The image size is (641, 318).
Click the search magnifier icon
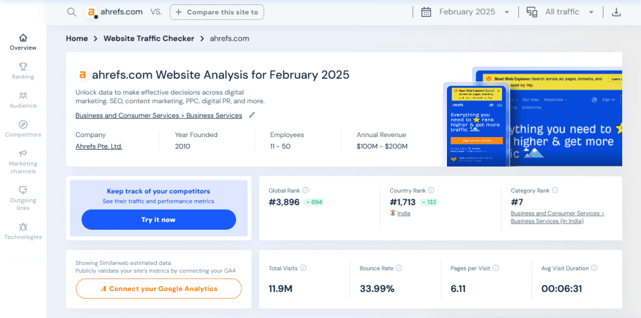72,12
